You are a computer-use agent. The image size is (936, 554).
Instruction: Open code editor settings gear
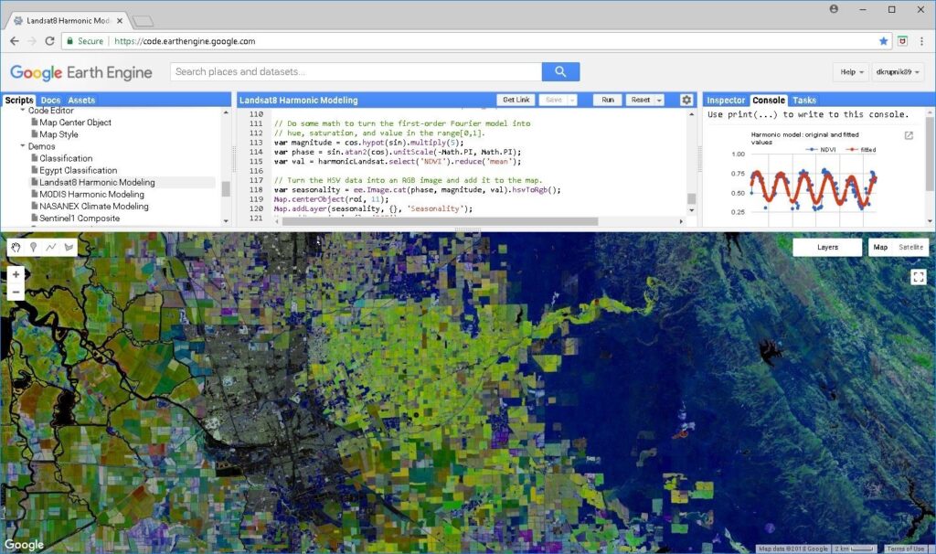tap(686, 100)
